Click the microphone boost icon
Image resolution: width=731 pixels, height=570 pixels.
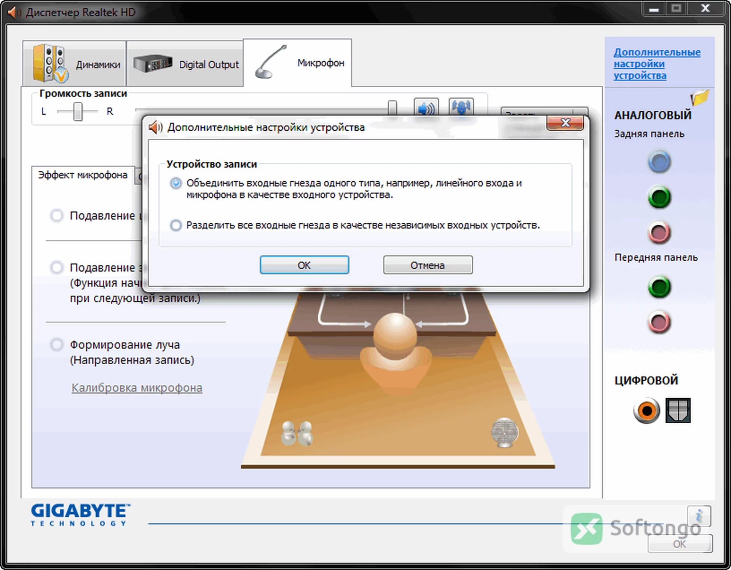461,107
